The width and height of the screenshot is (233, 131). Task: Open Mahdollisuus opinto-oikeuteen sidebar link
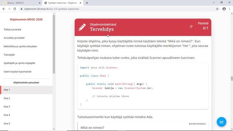click(x=20, y=47)
